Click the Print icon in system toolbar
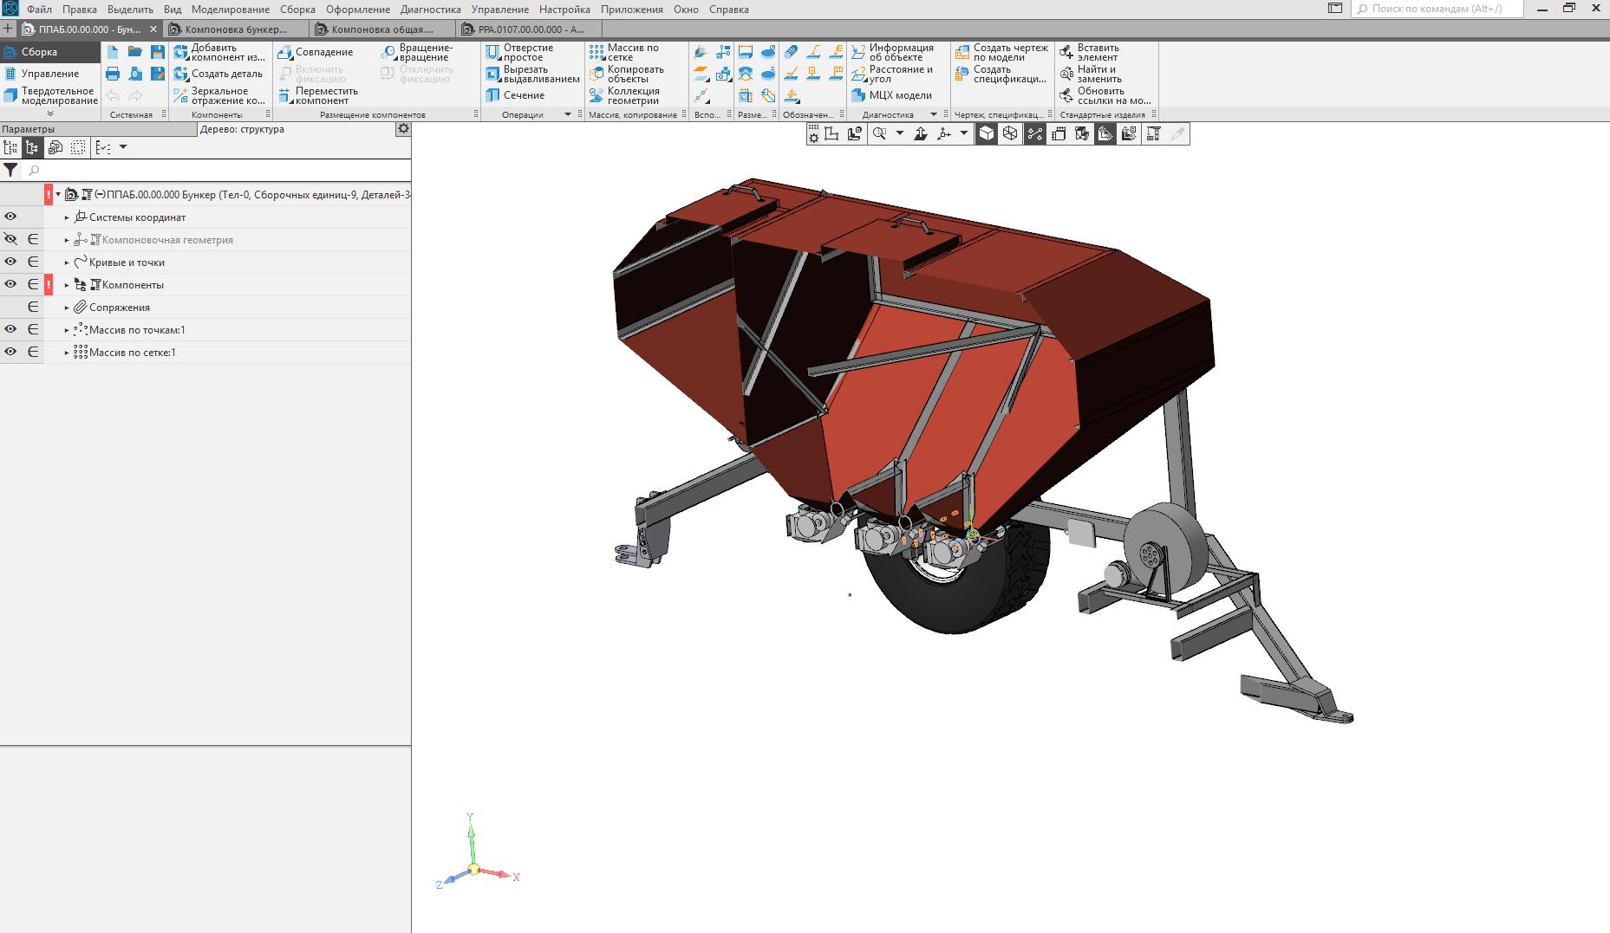The height and width of the screenshot is (933, 1610). click(x=113, y=75)
